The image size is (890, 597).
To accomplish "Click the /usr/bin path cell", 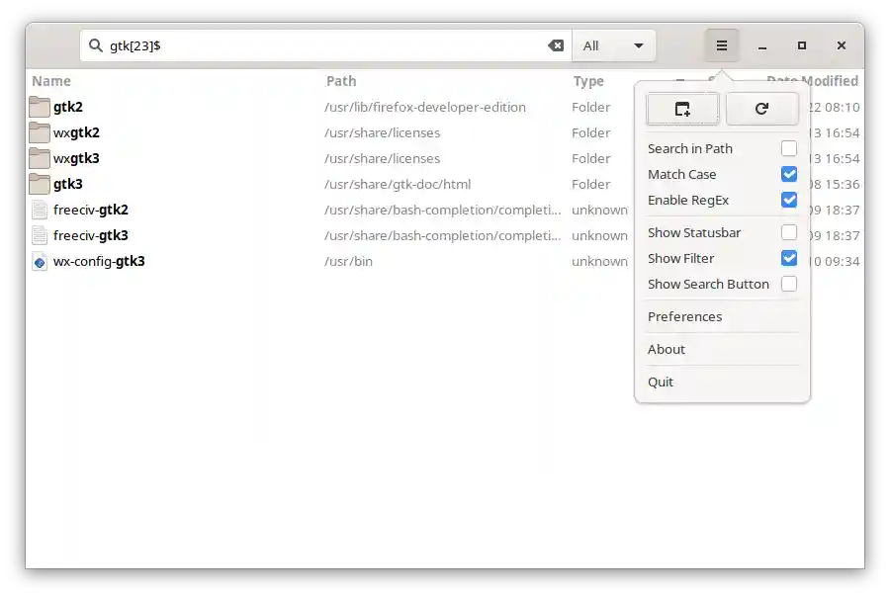I will [x=348, y=262].
